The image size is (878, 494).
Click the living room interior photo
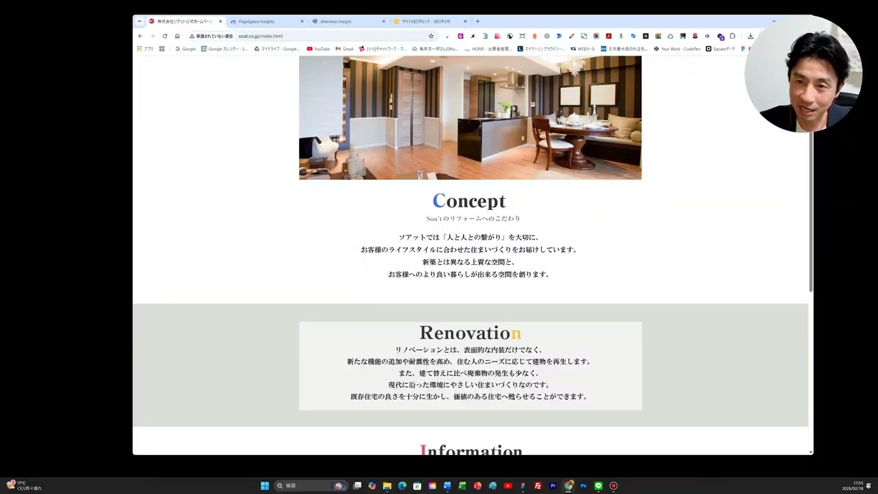[470, 117]
